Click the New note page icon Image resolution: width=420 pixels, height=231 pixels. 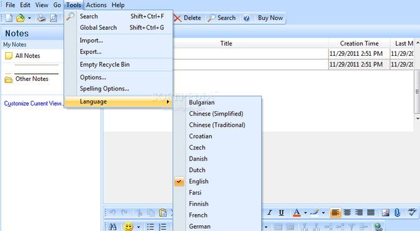click(9, 18)
